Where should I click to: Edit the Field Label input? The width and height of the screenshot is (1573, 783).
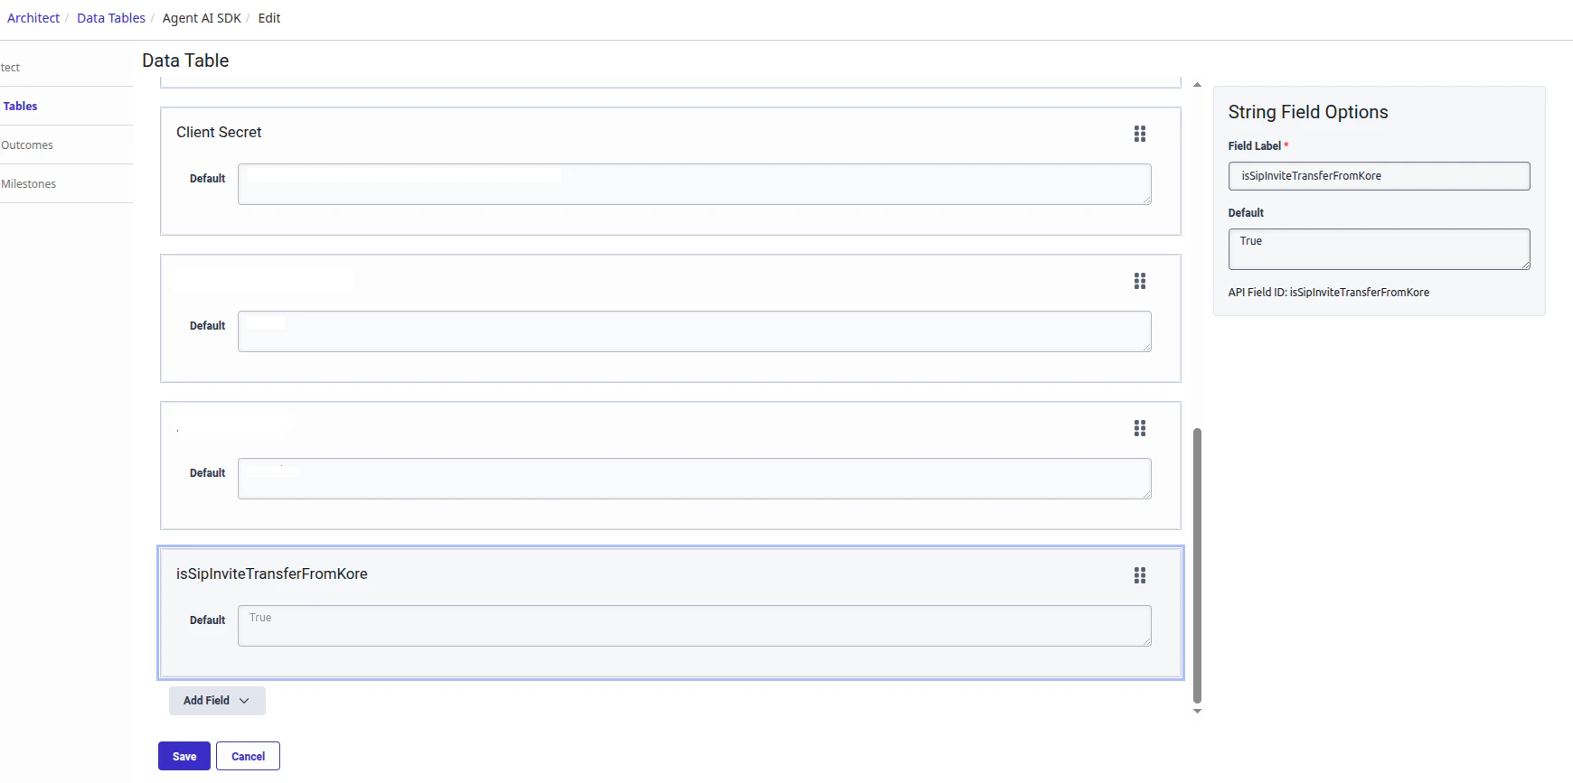1378,175
